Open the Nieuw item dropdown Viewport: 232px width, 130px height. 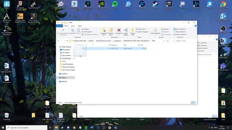pyautogui.click(x=141, y=29)
